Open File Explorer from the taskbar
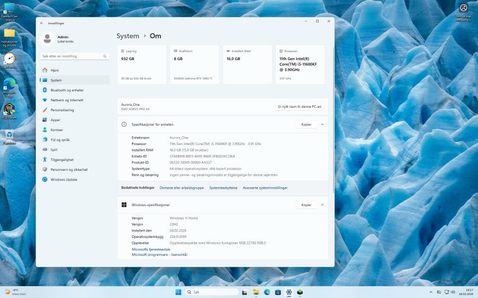The image size is (478, 298). (256, 292)
